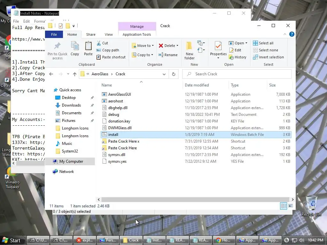Select Downloads in navigation pane

pyautogui.click(x=71, y=105)
